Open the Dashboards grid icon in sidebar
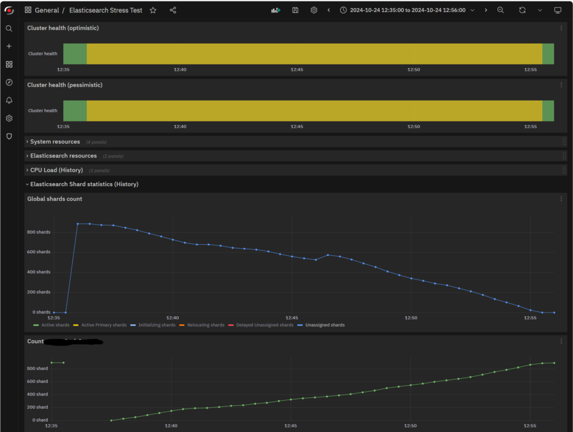This screenshot has width=573, height=432. tap(9, 64)
